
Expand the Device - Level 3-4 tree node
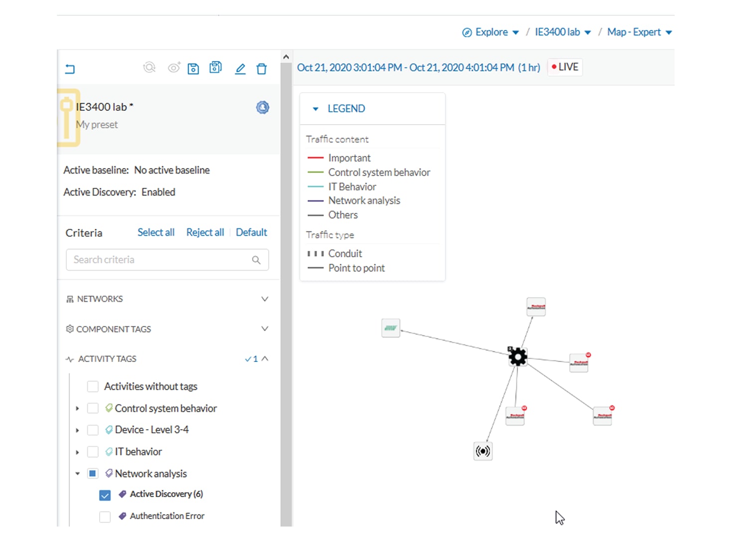(77, 430)
